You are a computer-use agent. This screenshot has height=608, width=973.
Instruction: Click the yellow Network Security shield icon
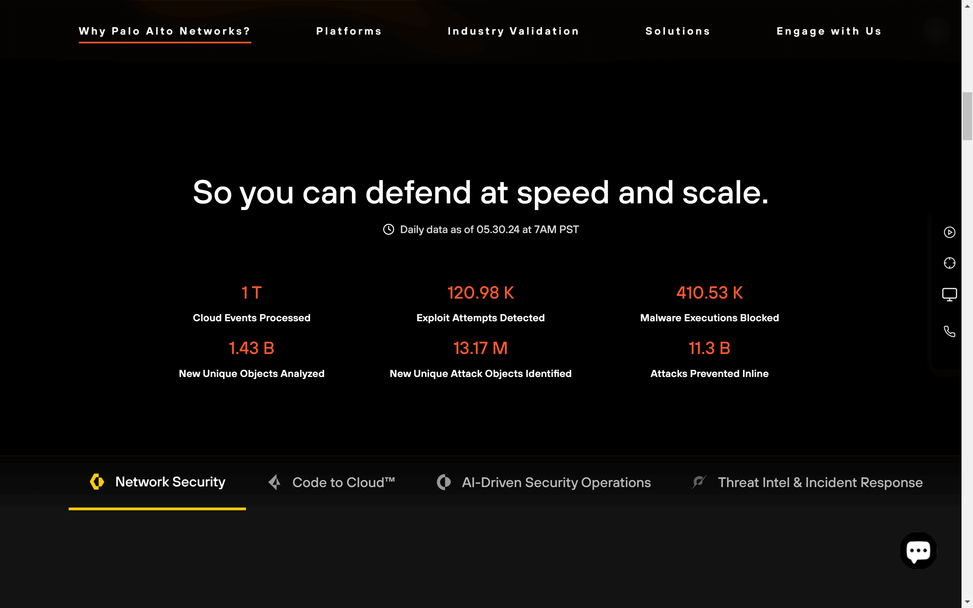97,481
